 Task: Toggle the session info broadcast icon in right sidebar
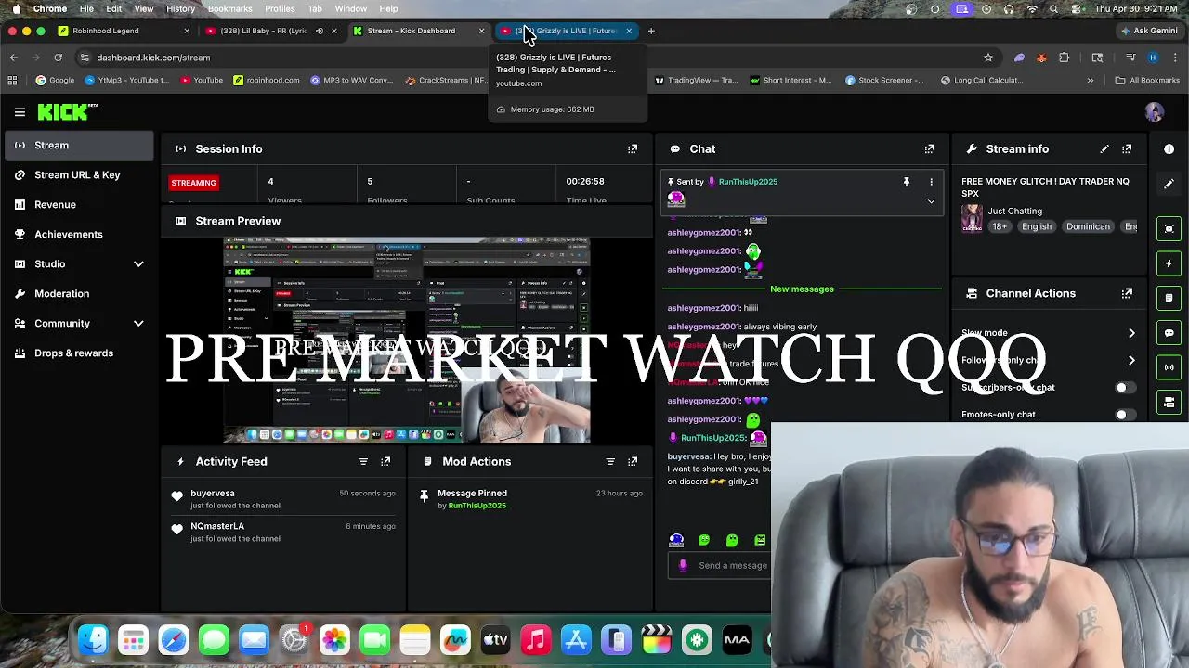pyautogui.click(x=1169, y=367)
